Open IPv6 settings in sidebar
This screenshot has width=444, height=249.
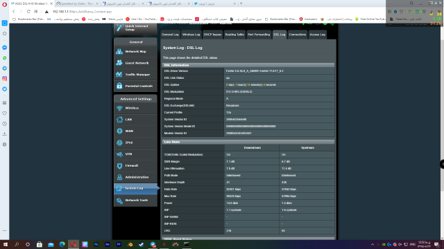(135, 142)
